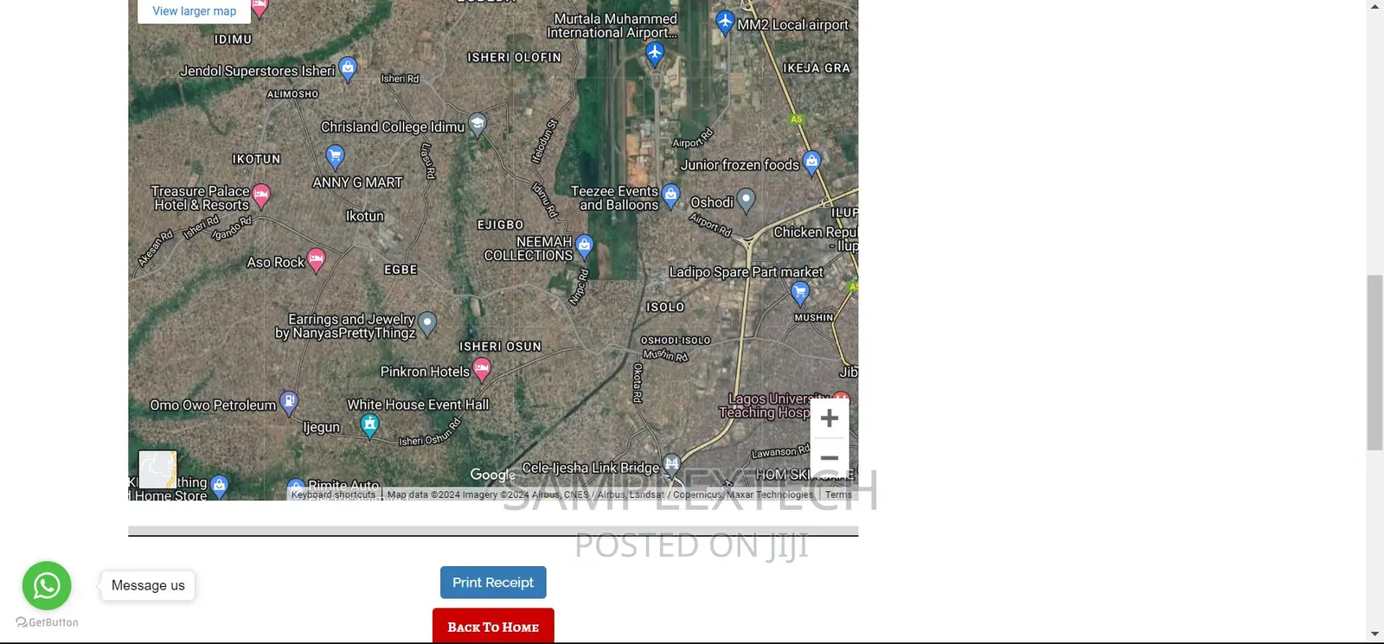Click the vertical scrollbar thumb

point(1375,362)
